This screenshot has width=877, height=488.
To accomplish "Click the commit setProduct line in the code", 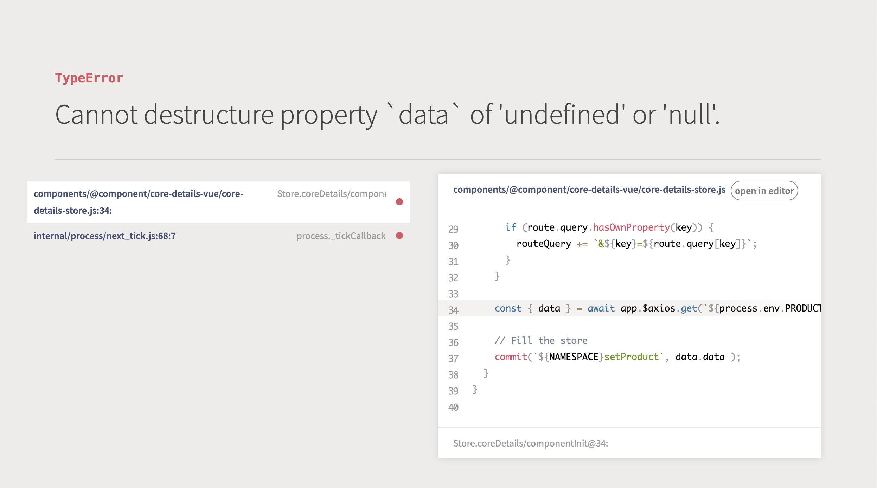I will point(616,357).
